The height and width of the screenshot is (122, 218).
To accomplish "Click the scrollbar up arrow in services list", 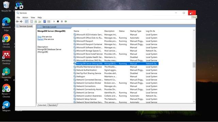I will point(194,30).
